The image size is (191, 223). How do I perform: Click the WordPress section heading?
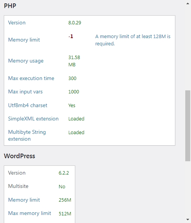pyautogui.click(x=19, y=156)
